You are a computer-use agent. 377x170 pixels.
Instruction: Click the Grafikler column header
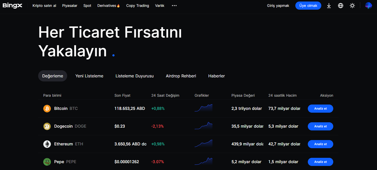point(202,95)
